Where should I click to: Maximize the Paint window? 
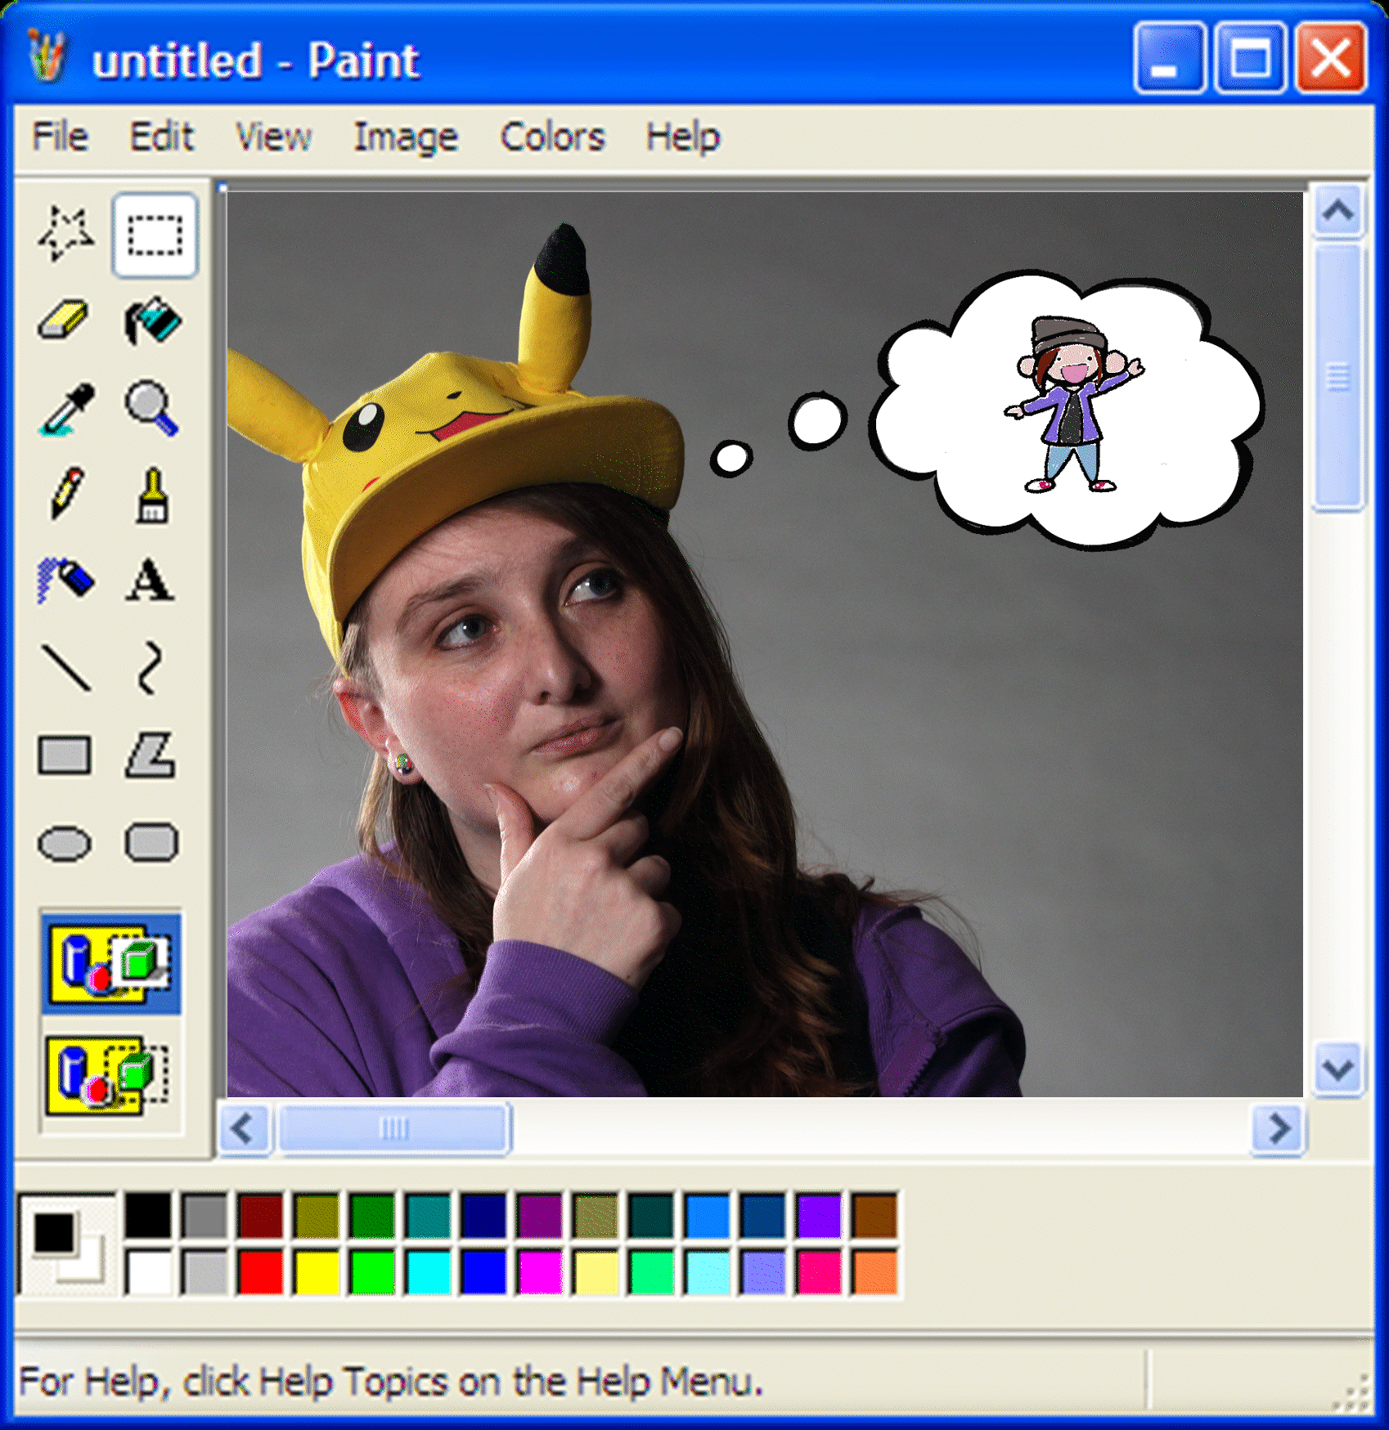pos(1250,58)
